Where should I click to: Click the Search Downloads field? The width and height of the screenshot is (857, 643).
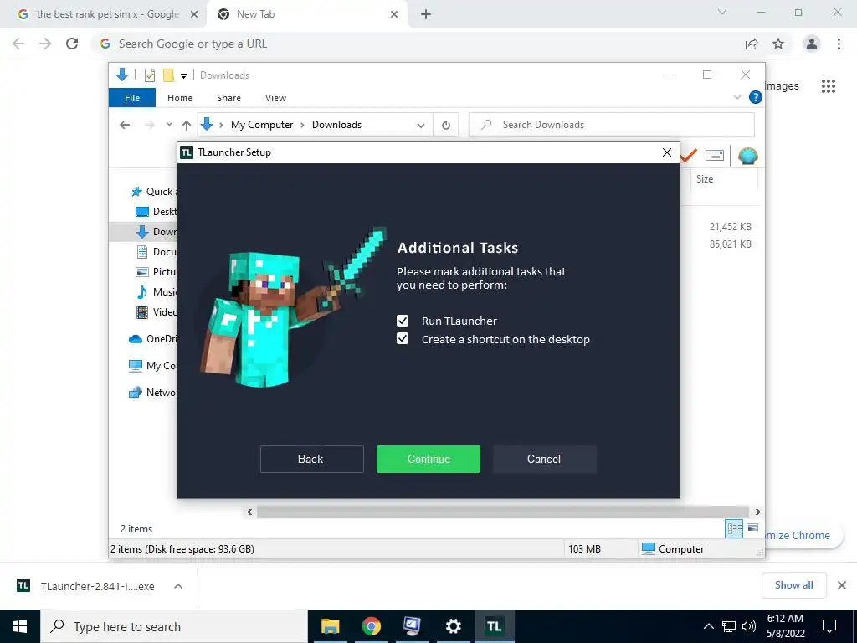(612, 125)
